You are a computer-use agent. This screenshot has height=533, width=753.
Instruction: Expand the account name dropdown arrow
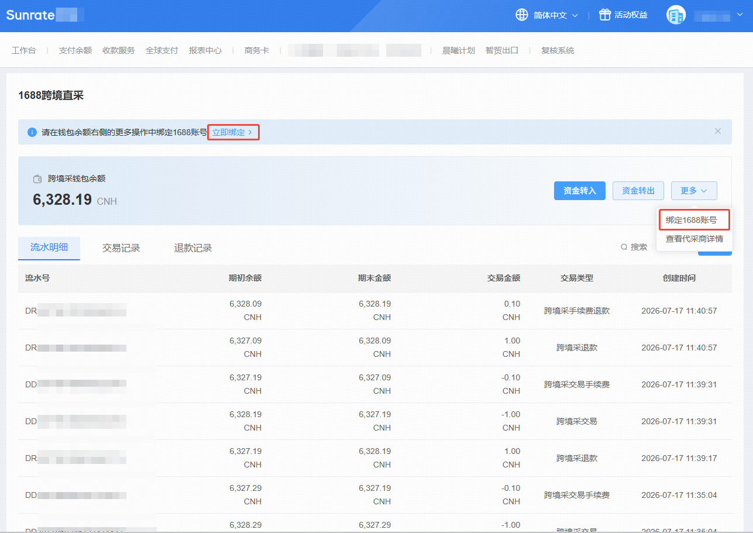point(740,15)
